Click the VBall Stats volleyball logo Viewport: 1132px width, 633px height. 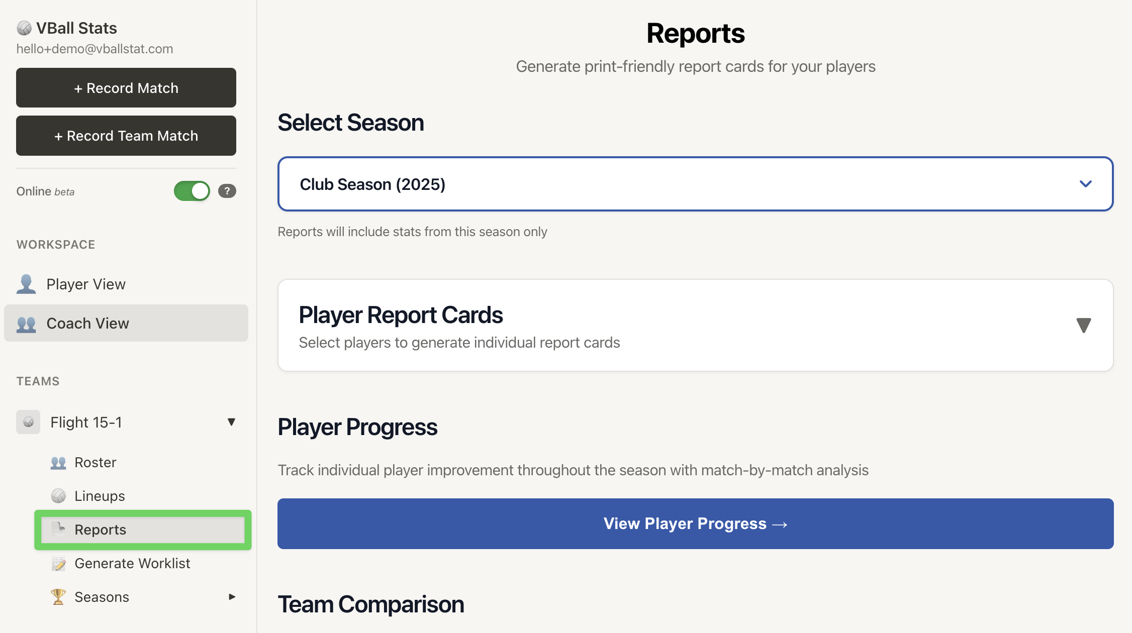(x=24, y=28)
